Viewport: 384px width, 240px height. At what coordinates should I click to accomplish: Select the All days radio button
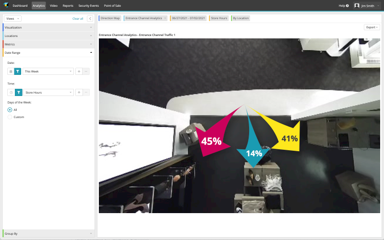pos(10,110)
